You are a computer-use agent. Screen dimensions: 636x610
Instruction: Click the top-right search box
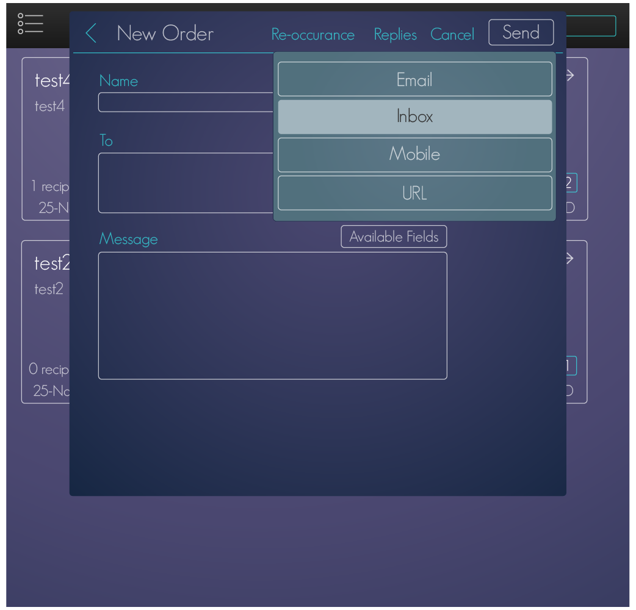coord(591,26)
